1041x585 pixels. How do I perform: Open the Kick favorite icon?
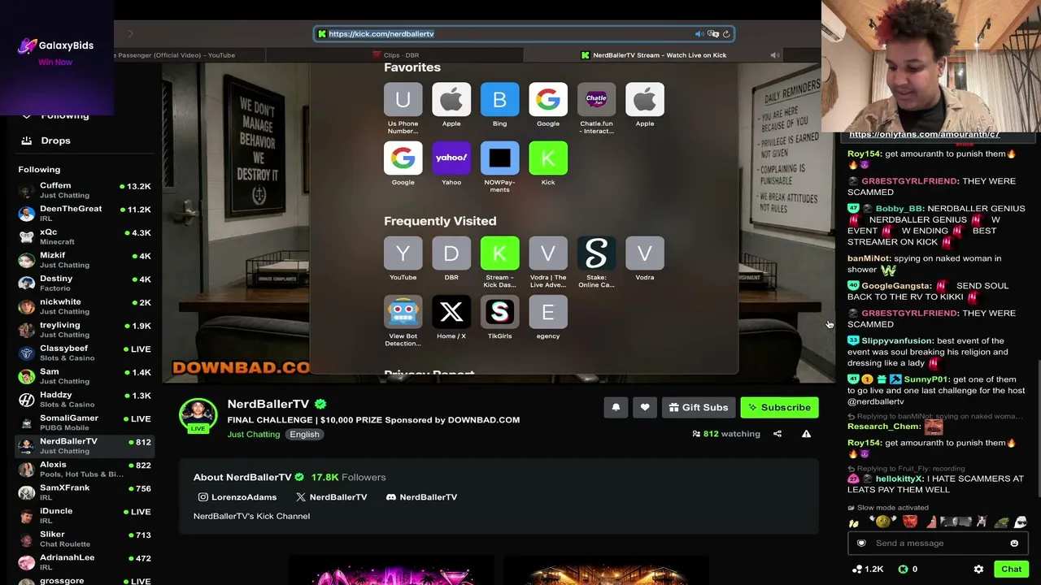click(x=548, y=158)
